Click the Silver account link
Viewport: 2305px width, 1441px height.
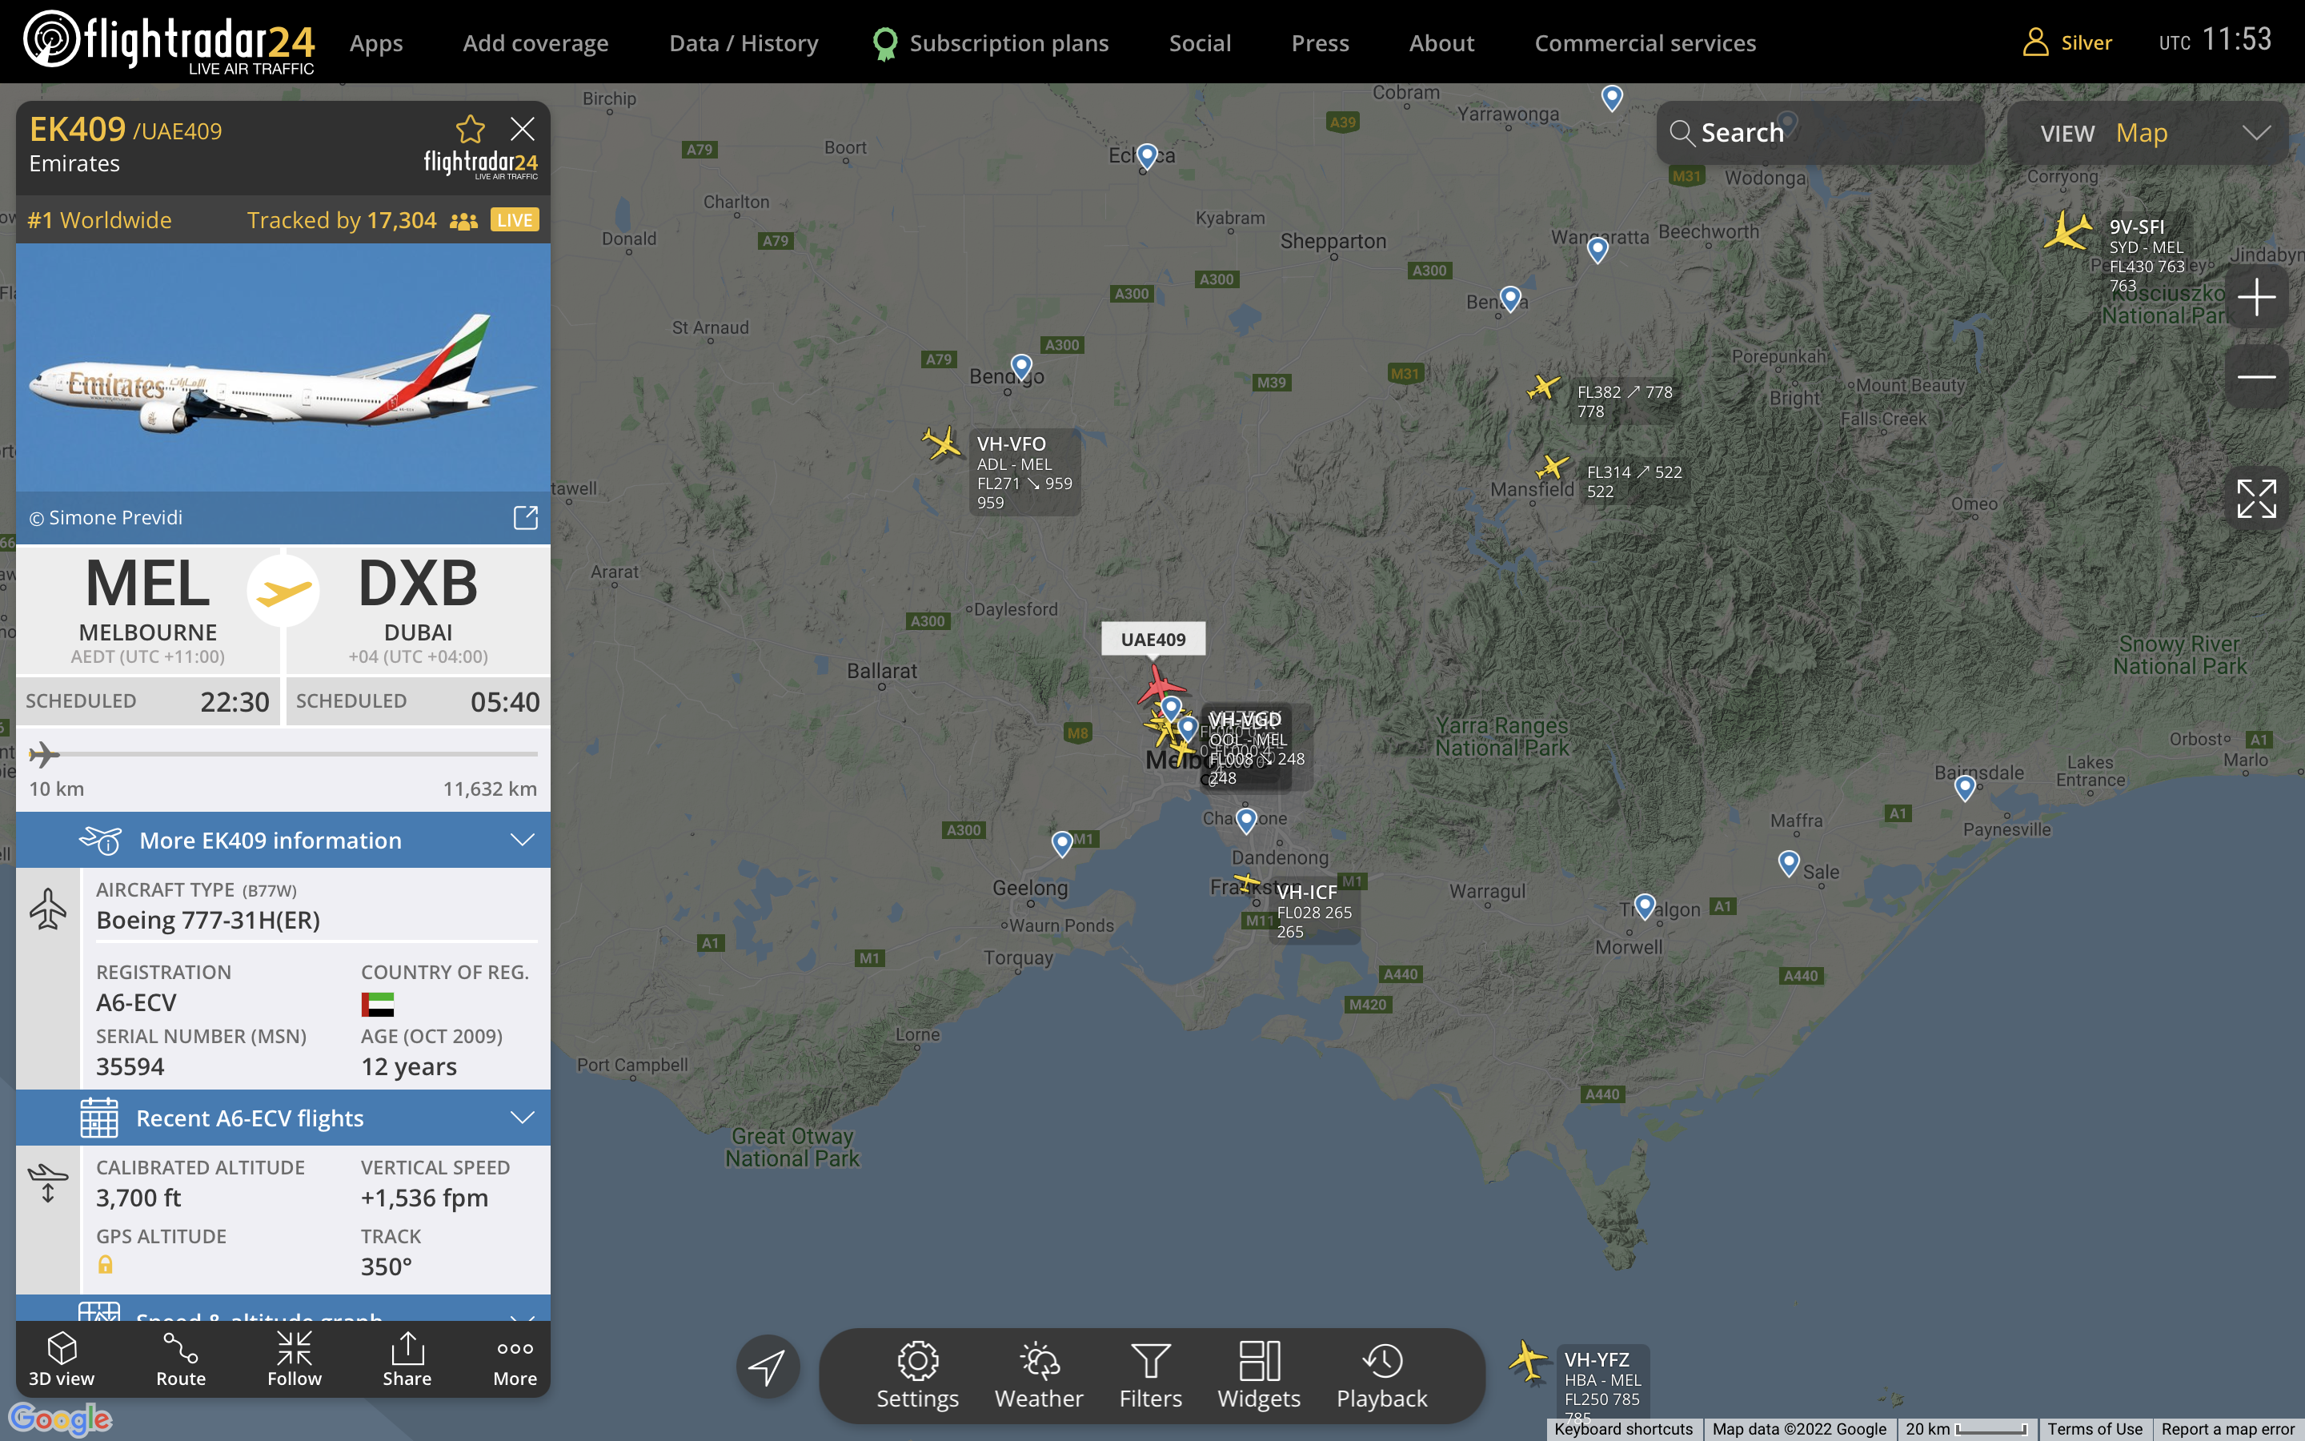2068,43
